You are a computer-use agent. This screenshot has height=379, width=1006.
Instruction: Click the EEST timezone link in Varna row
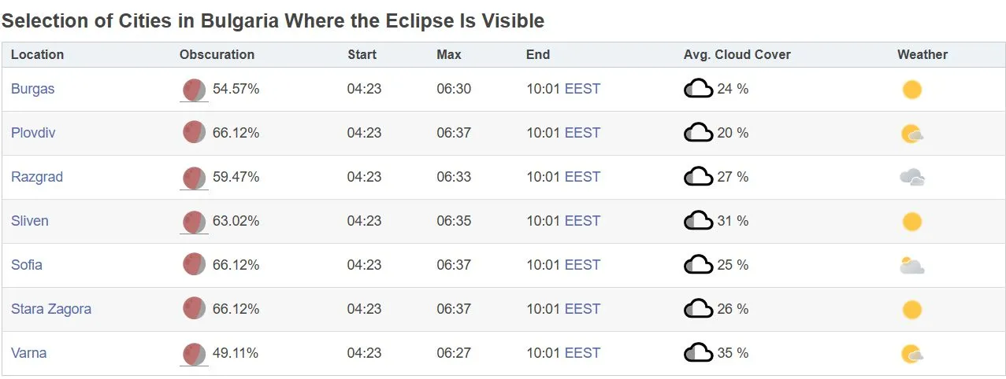click(582, 353)
